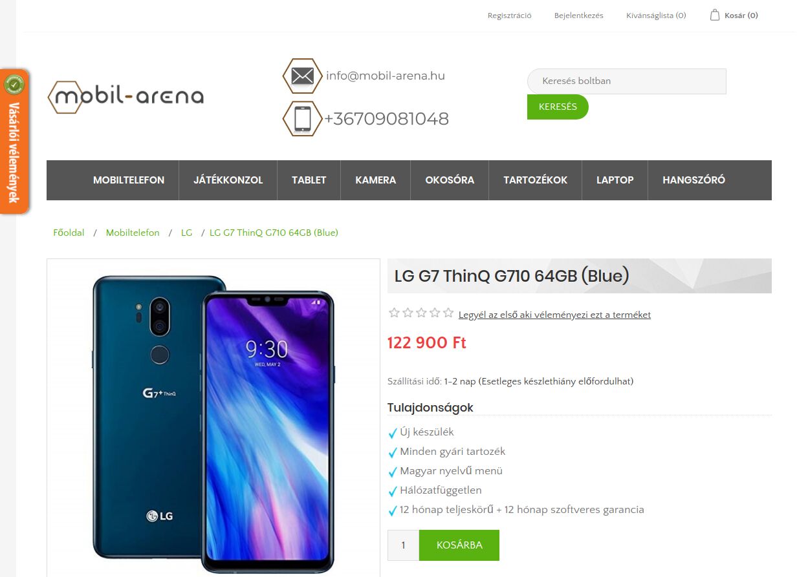The width and height of the screenshot is (797, 577).
Task: Click the envelope email icon
Action: tap(303, 76)
